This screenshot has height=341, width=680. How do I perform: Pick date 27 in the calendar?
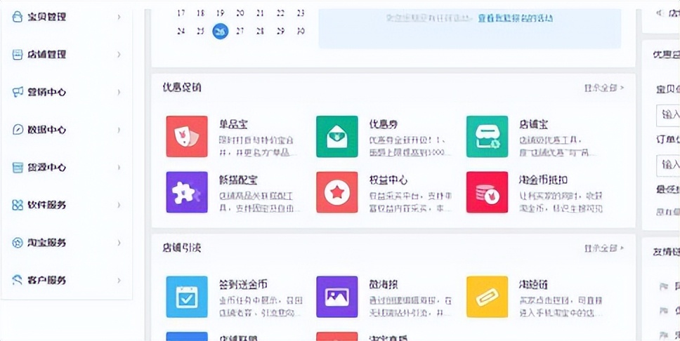click(240, 31)
